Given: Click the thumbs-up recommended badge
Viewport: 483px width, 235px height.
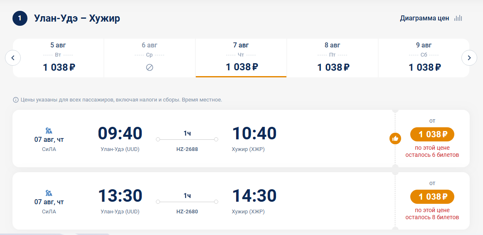Looking at the screenshot, I should click(395, 139).
